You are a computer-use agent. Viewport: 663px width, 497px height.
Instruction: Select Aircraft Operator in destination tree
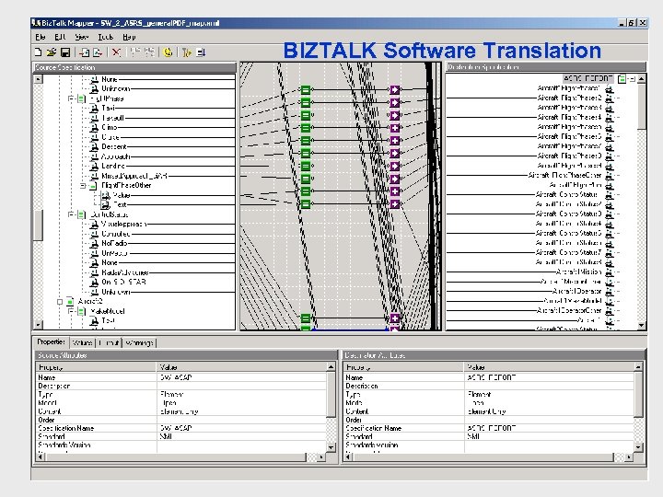click(577, 291)
